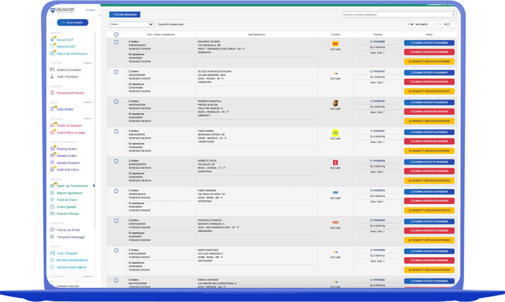Click the Prenota Pickup icon
This screenshot has width=505, height=302.
point(52,214)
